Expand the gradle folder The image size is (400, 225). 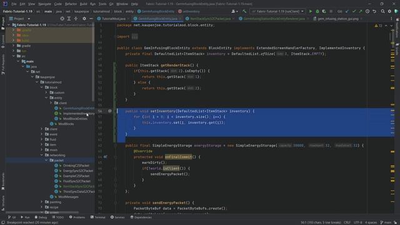pyautogui.click(x=14, y=46)
